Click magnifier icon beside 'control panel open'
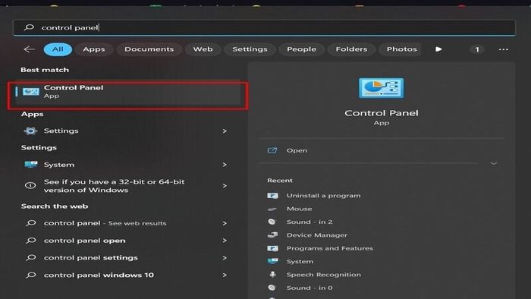This screenshot has width=531, height=299. pos(31,241)
